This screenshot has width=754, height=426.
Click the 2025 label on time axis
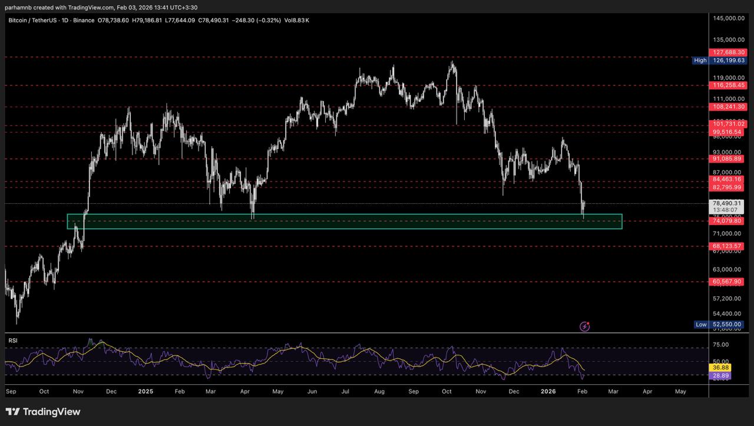[145, 391]
